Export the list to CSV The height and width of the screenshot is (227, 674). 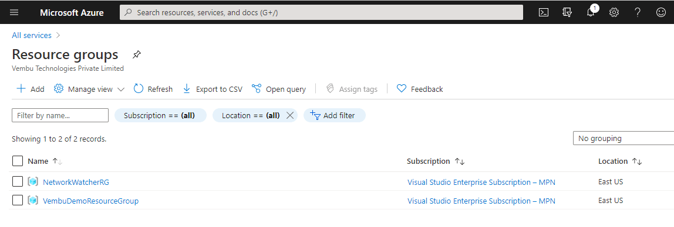[x=213, y=89]
